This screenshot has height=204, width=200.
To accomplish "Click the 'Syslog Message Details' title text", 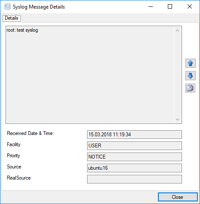I will pyautogui.click(x=39, y=7).
